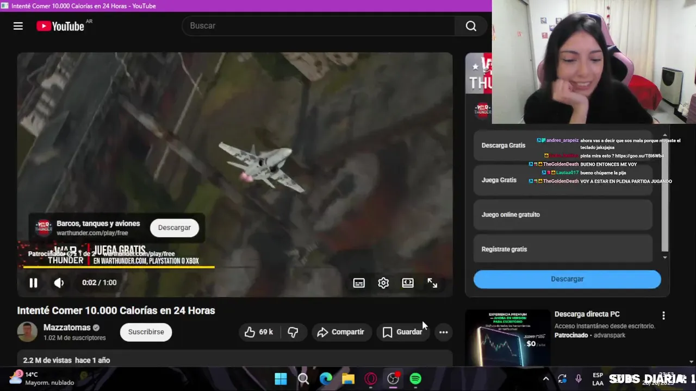The width and height of the screenshot is (696, 391).
Task: Show hidden system tray icons chevron
Action: click(546, 379)
